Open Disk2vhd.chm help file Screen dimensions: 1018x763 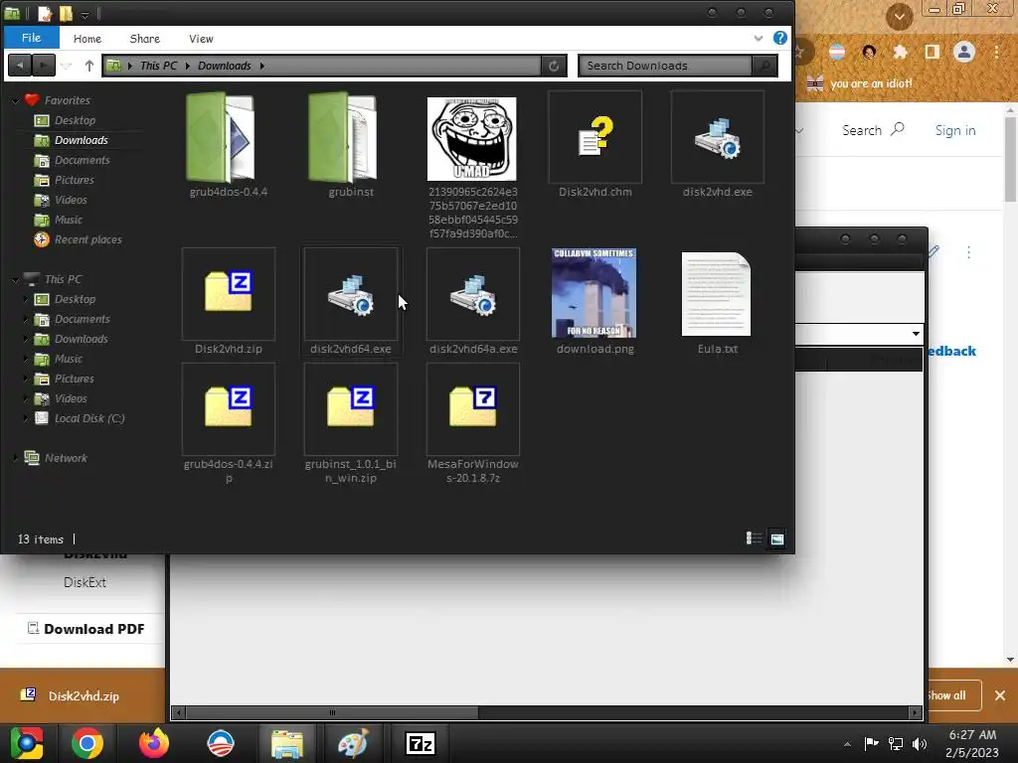coord(594,145)
